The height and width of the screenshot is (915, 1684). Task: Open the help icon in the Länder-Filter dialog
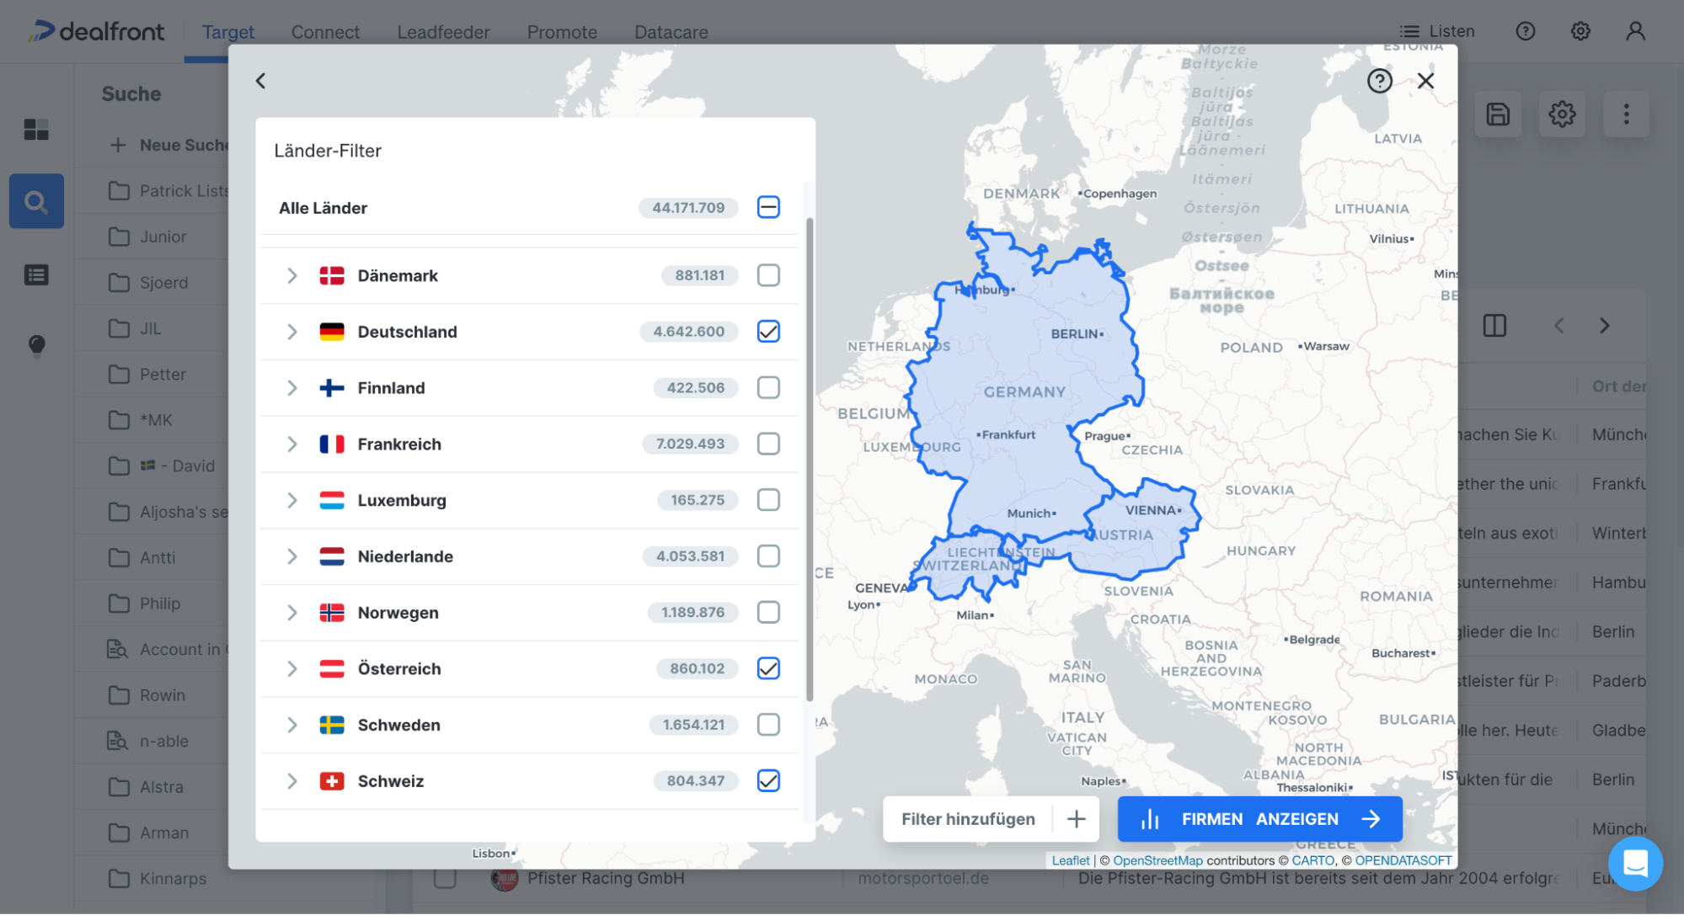[x=1379, y=81]
